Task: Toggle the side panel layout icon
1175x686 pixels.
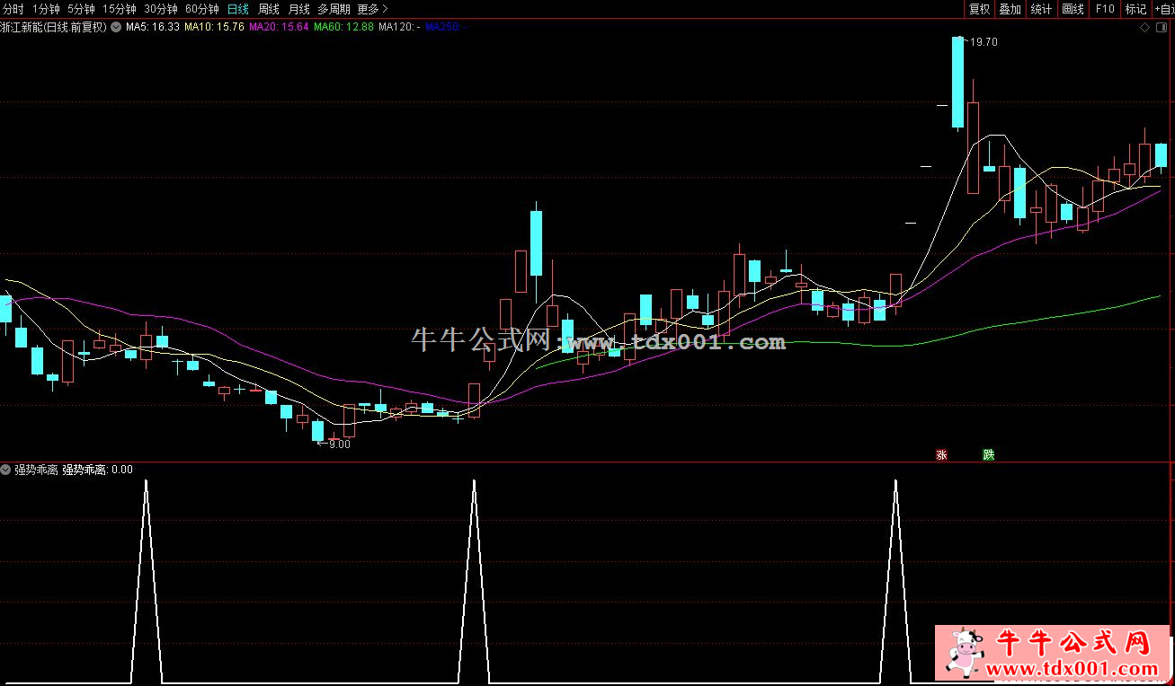Action: pos(1162,28)
